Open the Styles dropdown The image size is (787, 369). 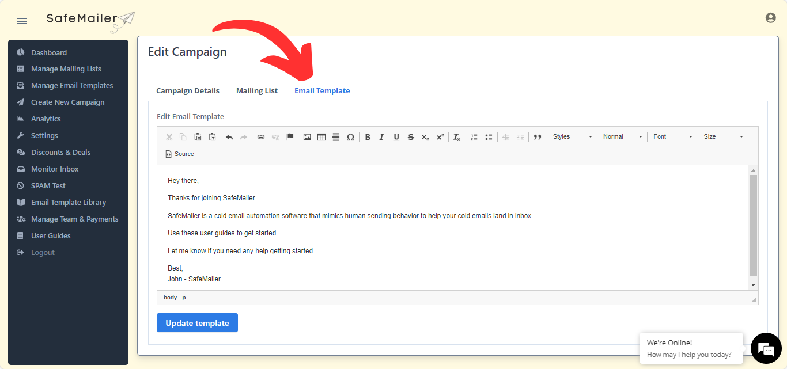(x=572, y=137)
